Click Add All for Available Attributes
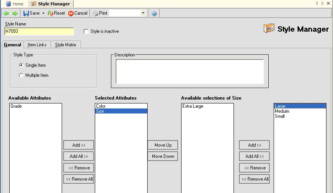 pyautogui.click(x=79, y=156)
